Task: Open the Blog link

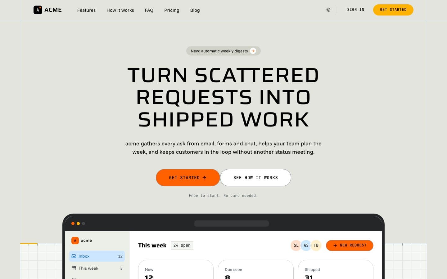Action: click(195, 10)
